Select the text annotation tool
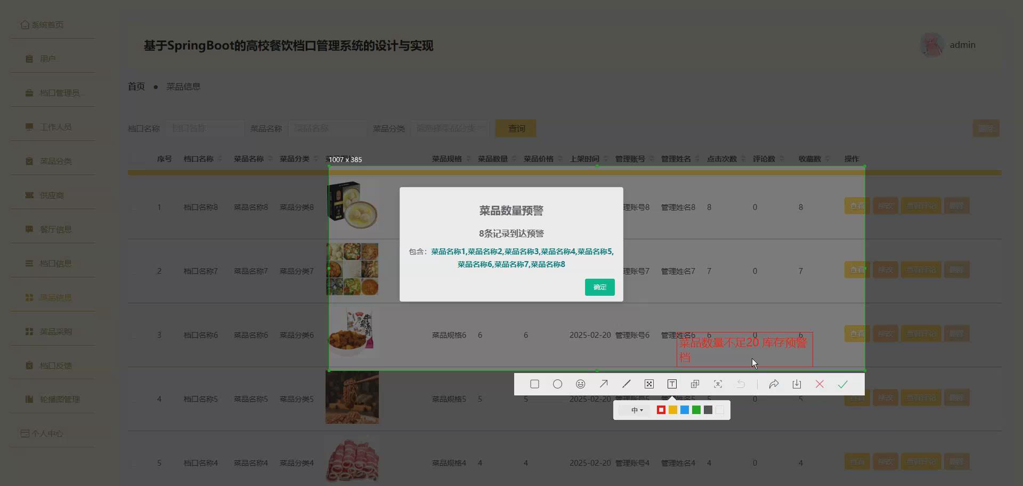Viewport: 1023px width, 486px height. (672, 384)
